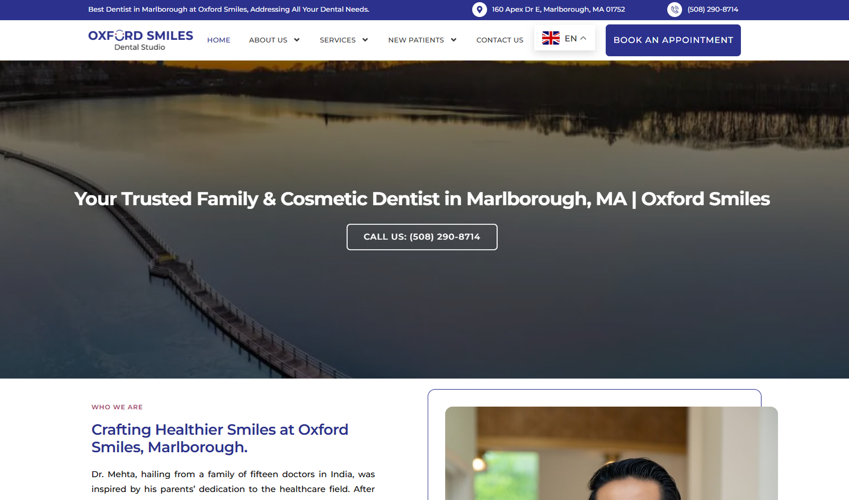This screenshot has height=500, width=849.
Task: Expand the About Us dropdown arrow
Action: (297, 40)
